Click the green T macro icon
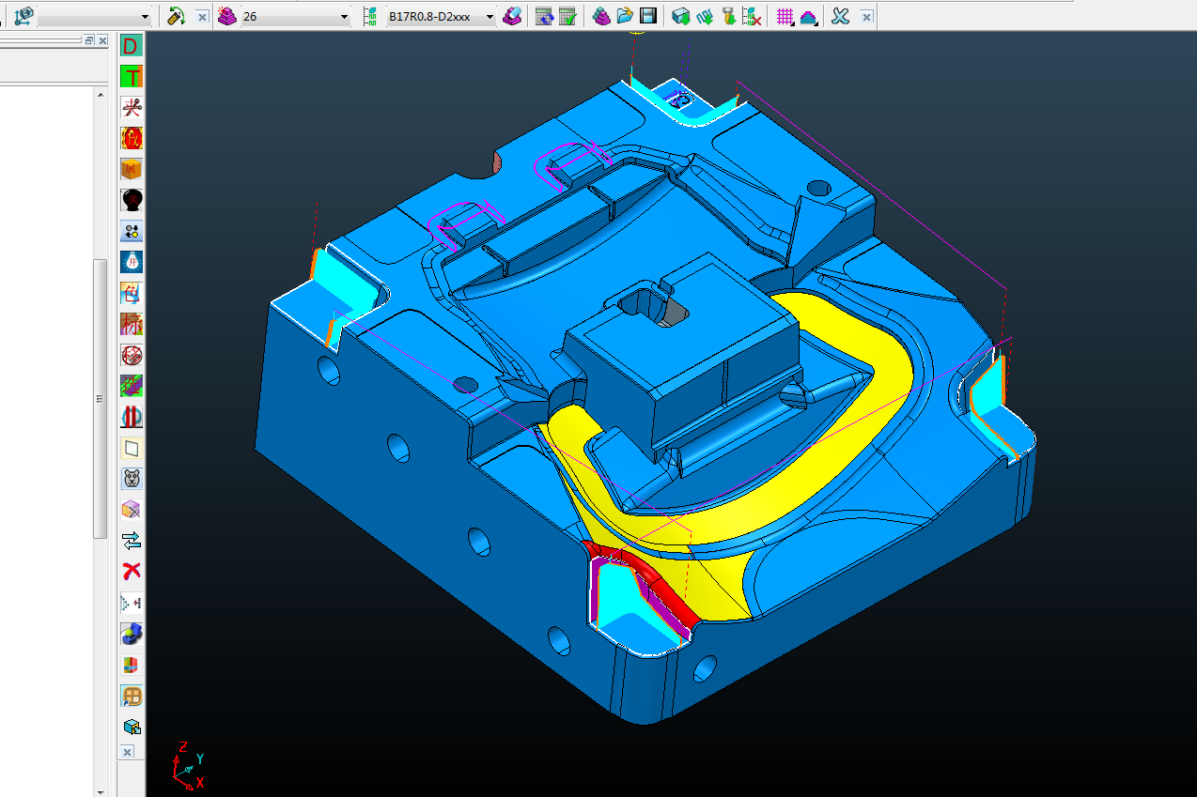1197x797 pixels. coord(132,77)
